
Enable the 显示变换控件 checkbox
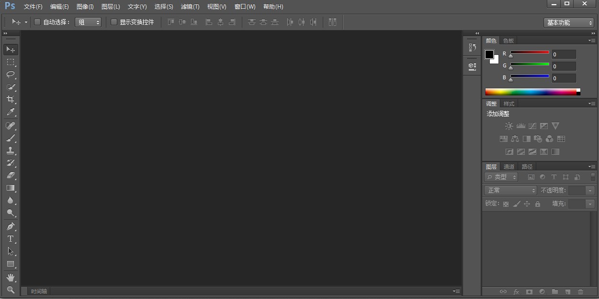[114, 22]
